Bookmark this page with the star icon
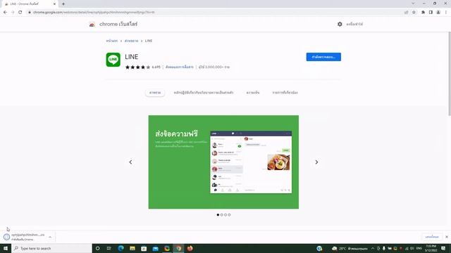 tap(414, 13)
